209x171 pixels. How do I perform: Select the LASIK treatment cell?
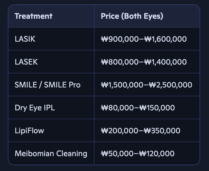pyautogui.click(x=51, y=39)
